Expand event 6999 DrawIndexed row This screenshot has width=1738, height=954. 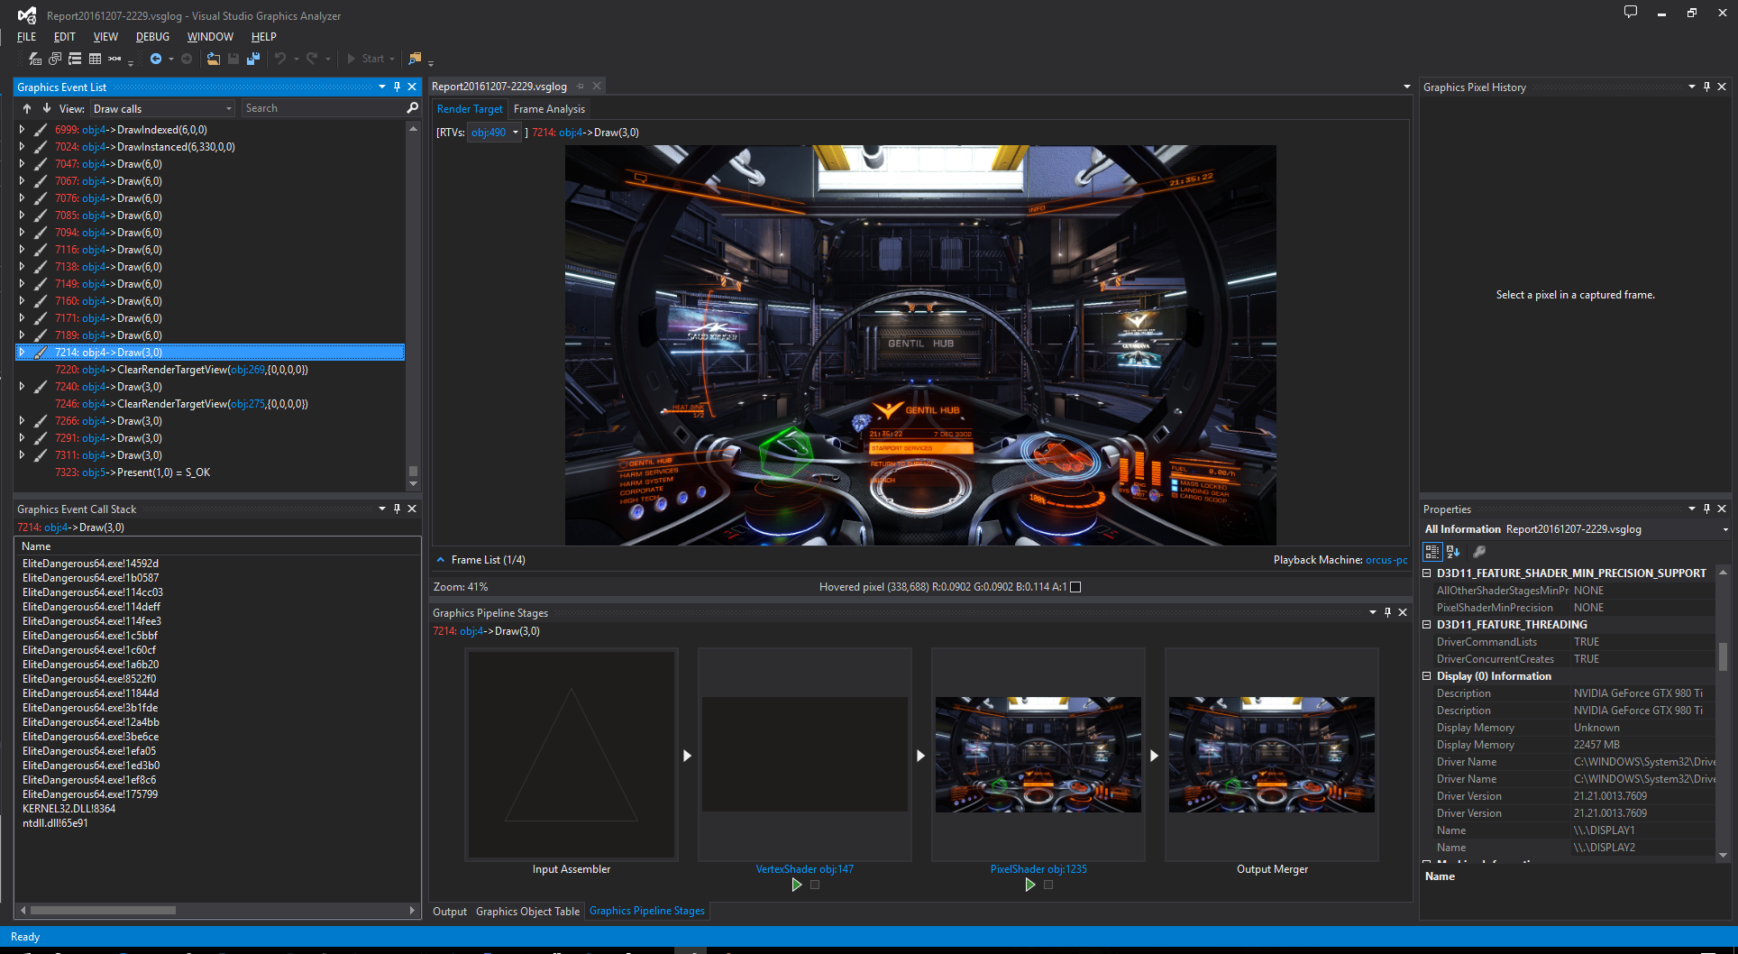[x=22, y=130]
